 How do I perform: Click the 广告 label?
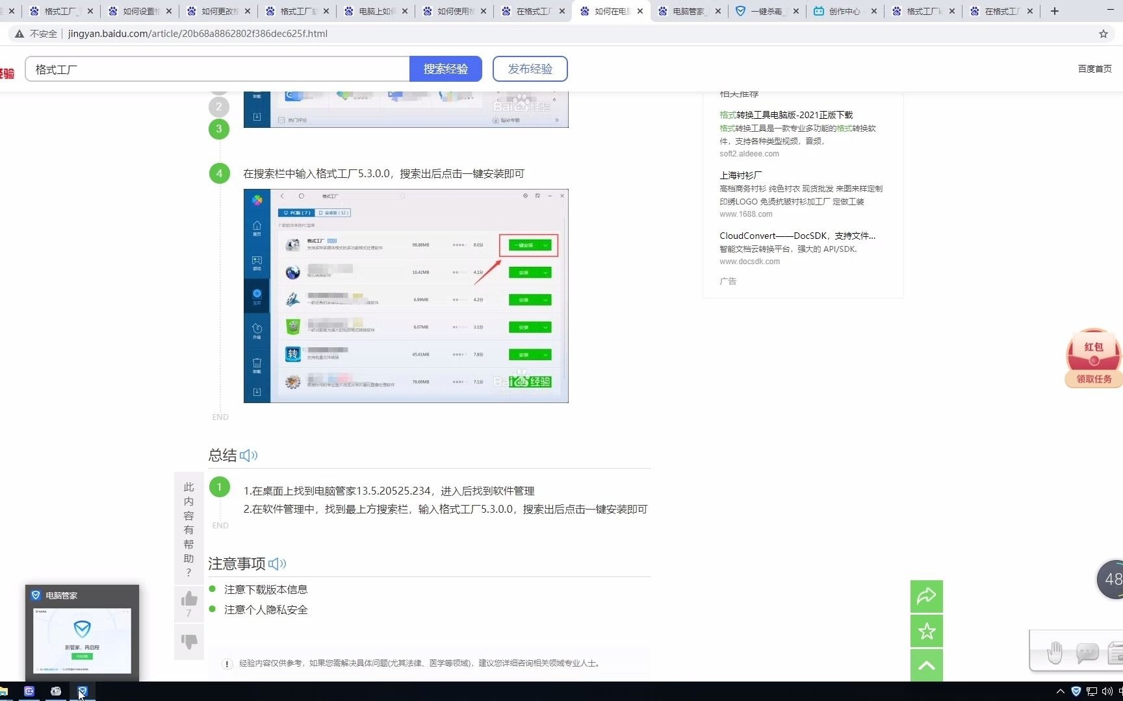coord(728,281)
